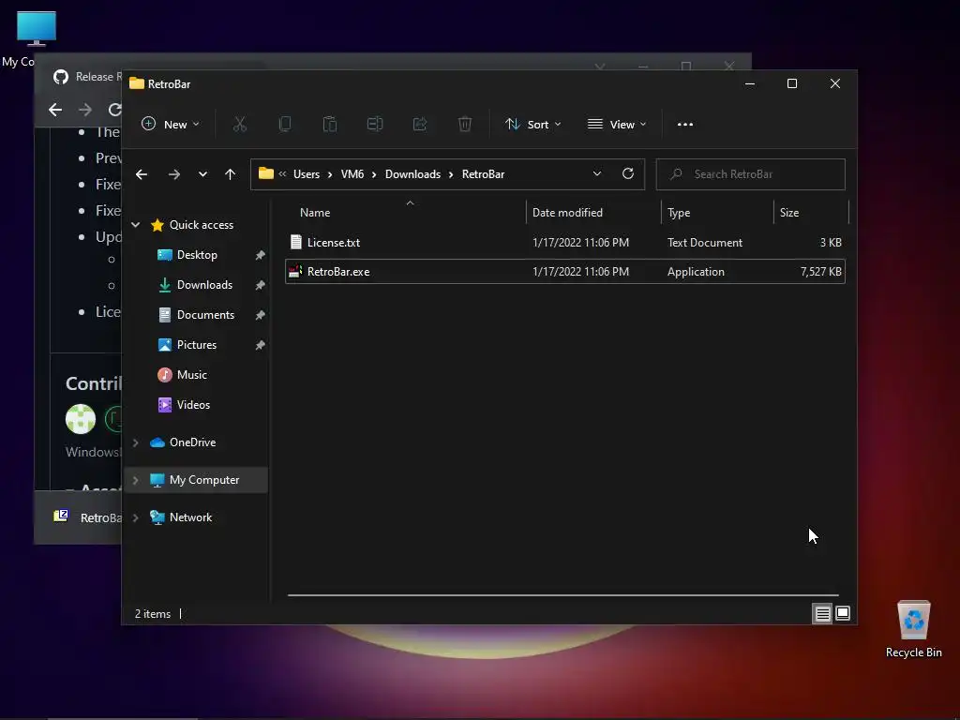Viewport: 960px width, 720px height.
Task: Sort by Date modified column header
Action: [x=567, y=213]
